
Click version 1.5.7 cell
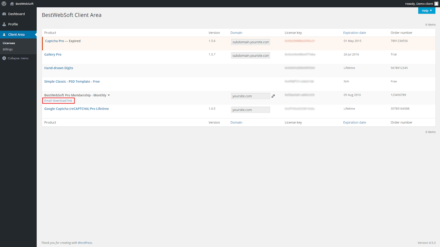212,54
